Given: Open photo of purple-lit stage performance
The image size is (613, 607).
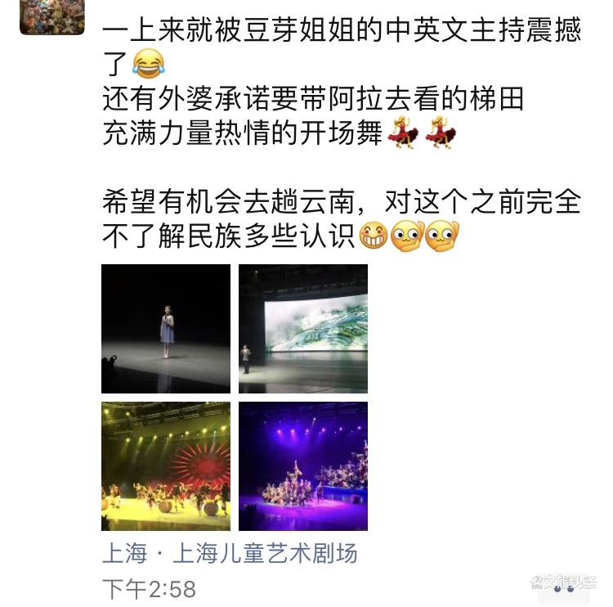Looking at the screenshot, I should point(303,466).
